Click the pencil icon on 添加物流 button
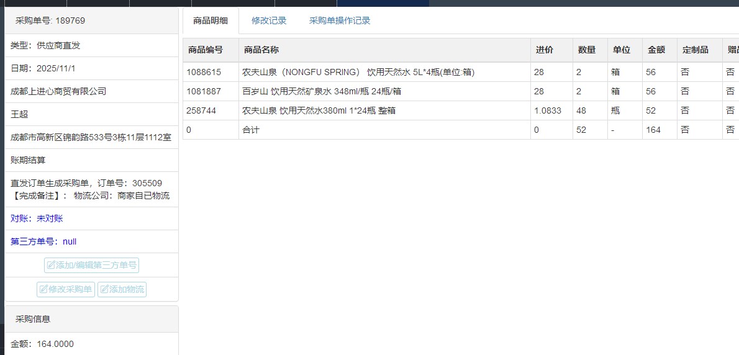 coord(104,289)
